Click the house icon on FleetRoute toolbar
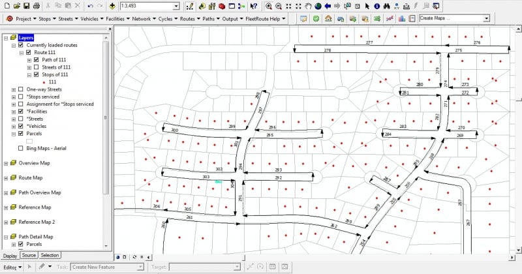This screenshot has height=274, width=522. tap(328, 19)
